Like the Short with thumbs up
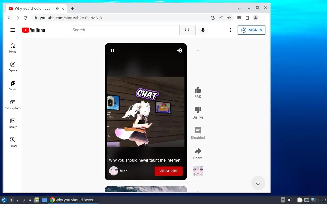The width and height of the screenshot is (327, 204). 198,90
